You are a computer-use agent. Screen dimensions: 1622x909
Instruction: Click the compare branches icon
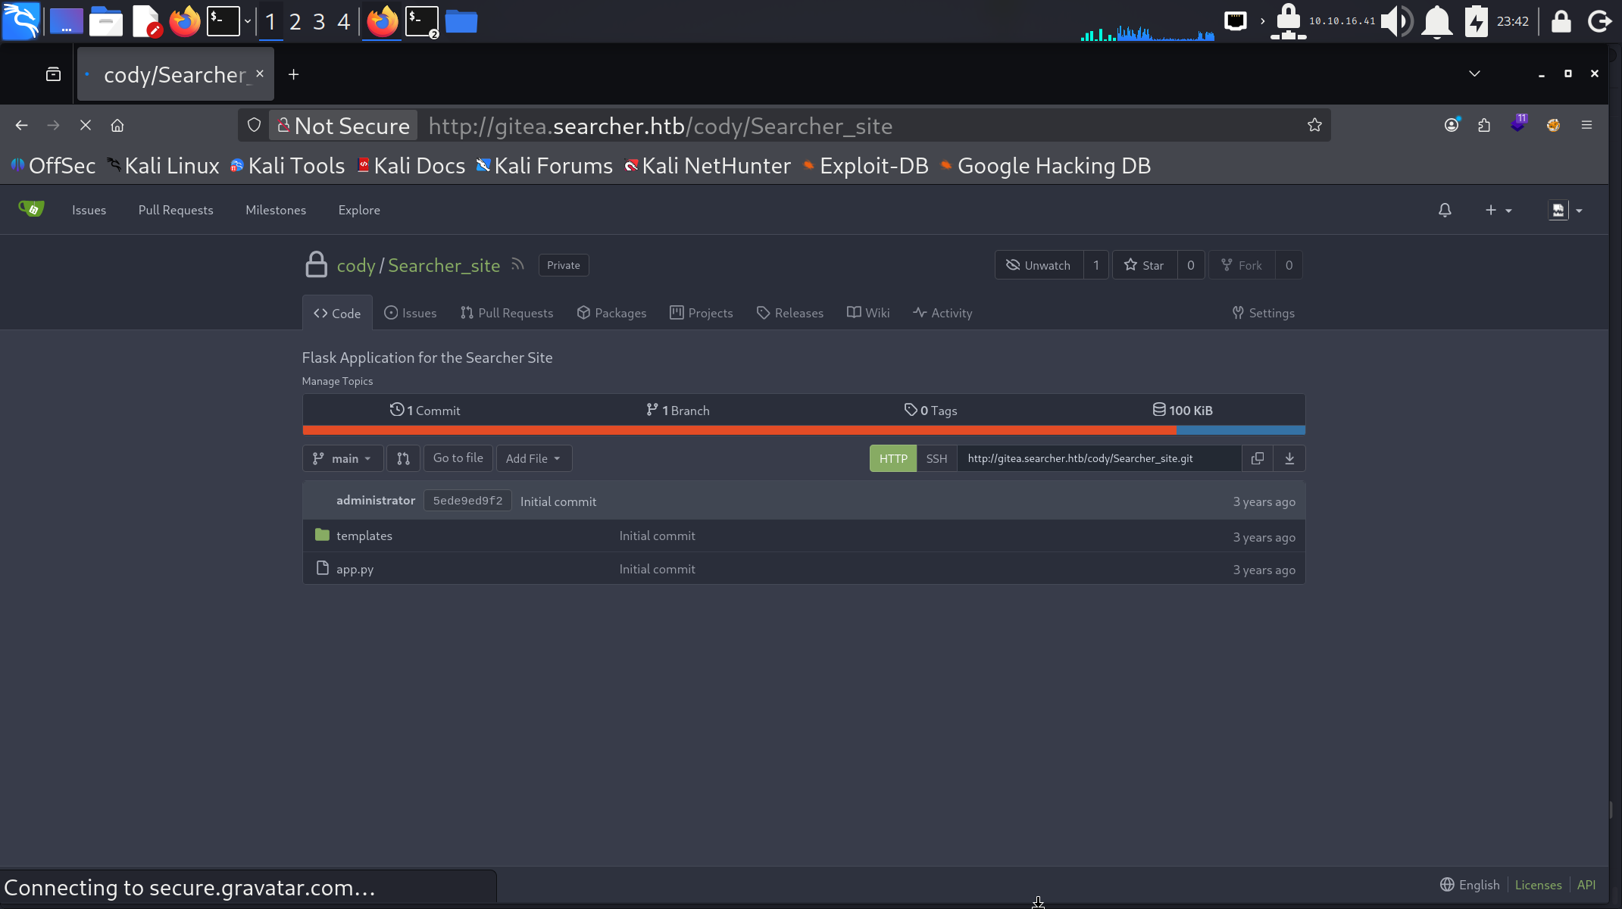[403, 458]
